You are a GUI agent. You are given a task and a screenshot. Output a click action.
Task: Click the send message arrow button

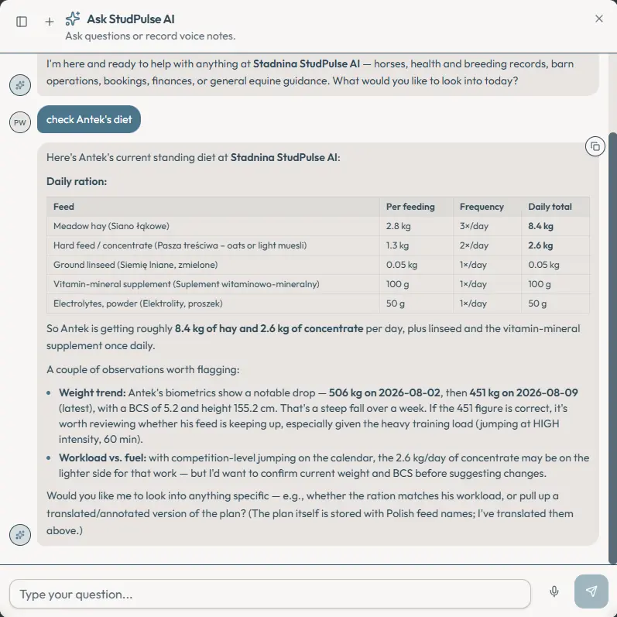click(591, 591)
